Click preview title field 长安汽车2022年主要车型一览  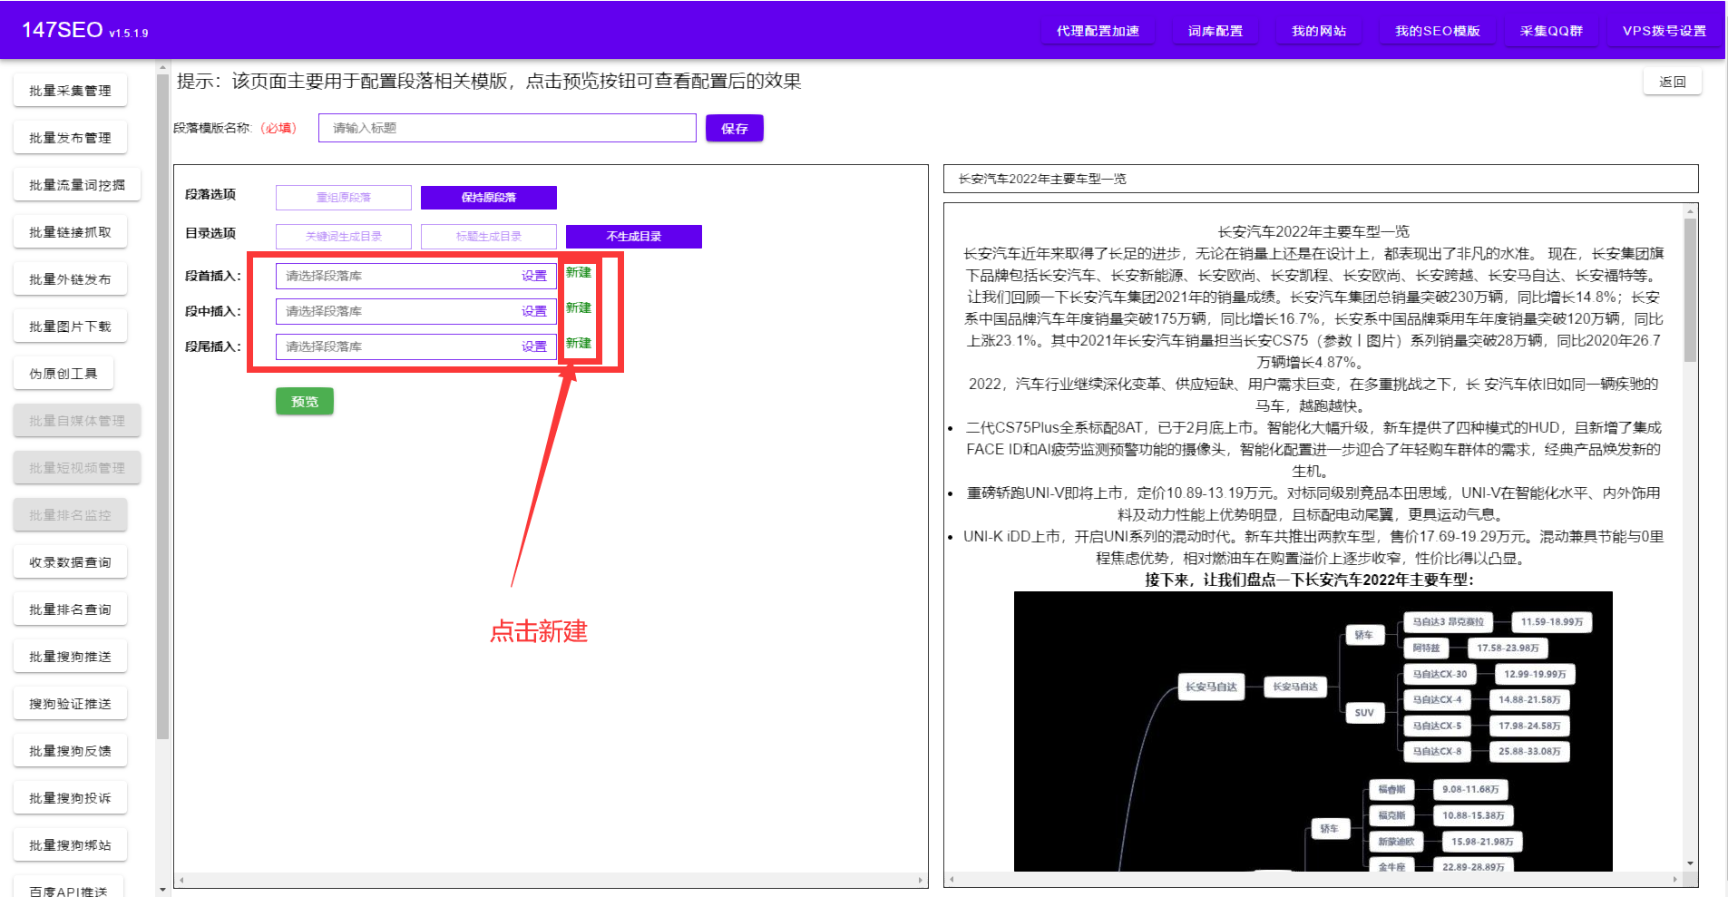[1321, 179]
